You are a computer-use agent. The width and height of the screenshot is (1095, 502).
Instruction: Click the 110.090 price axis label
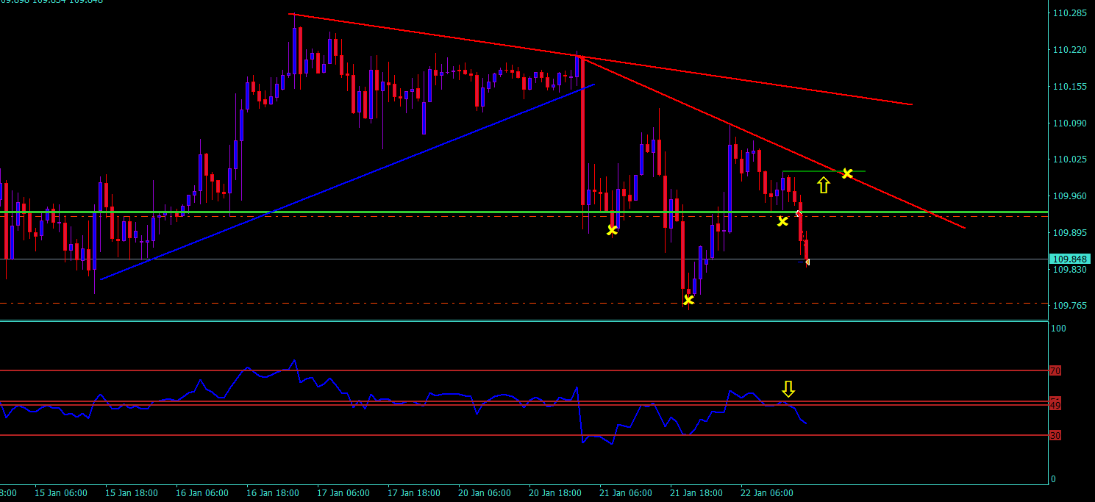(x=1070, y=123)
